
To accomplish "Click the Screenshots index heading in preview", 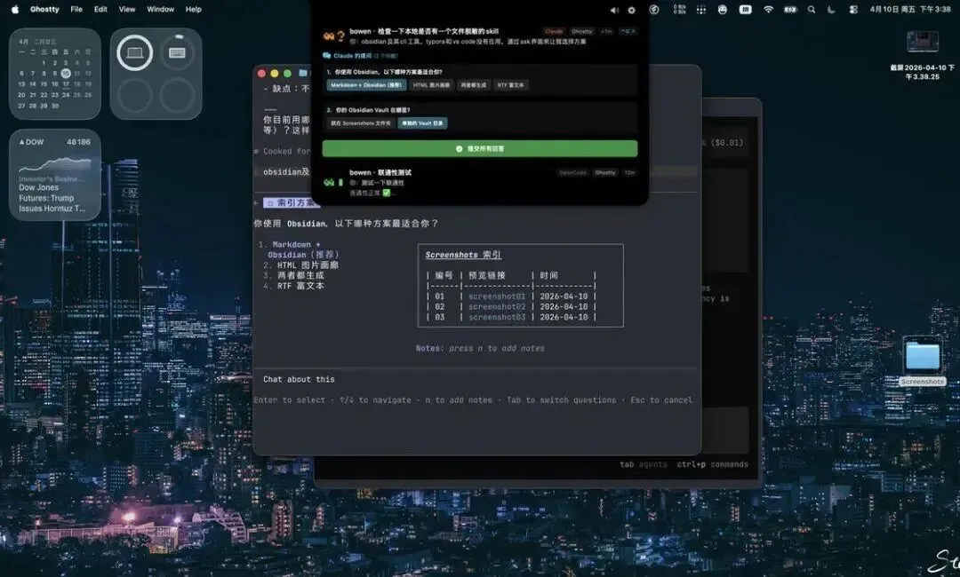I will click(463, 255).
